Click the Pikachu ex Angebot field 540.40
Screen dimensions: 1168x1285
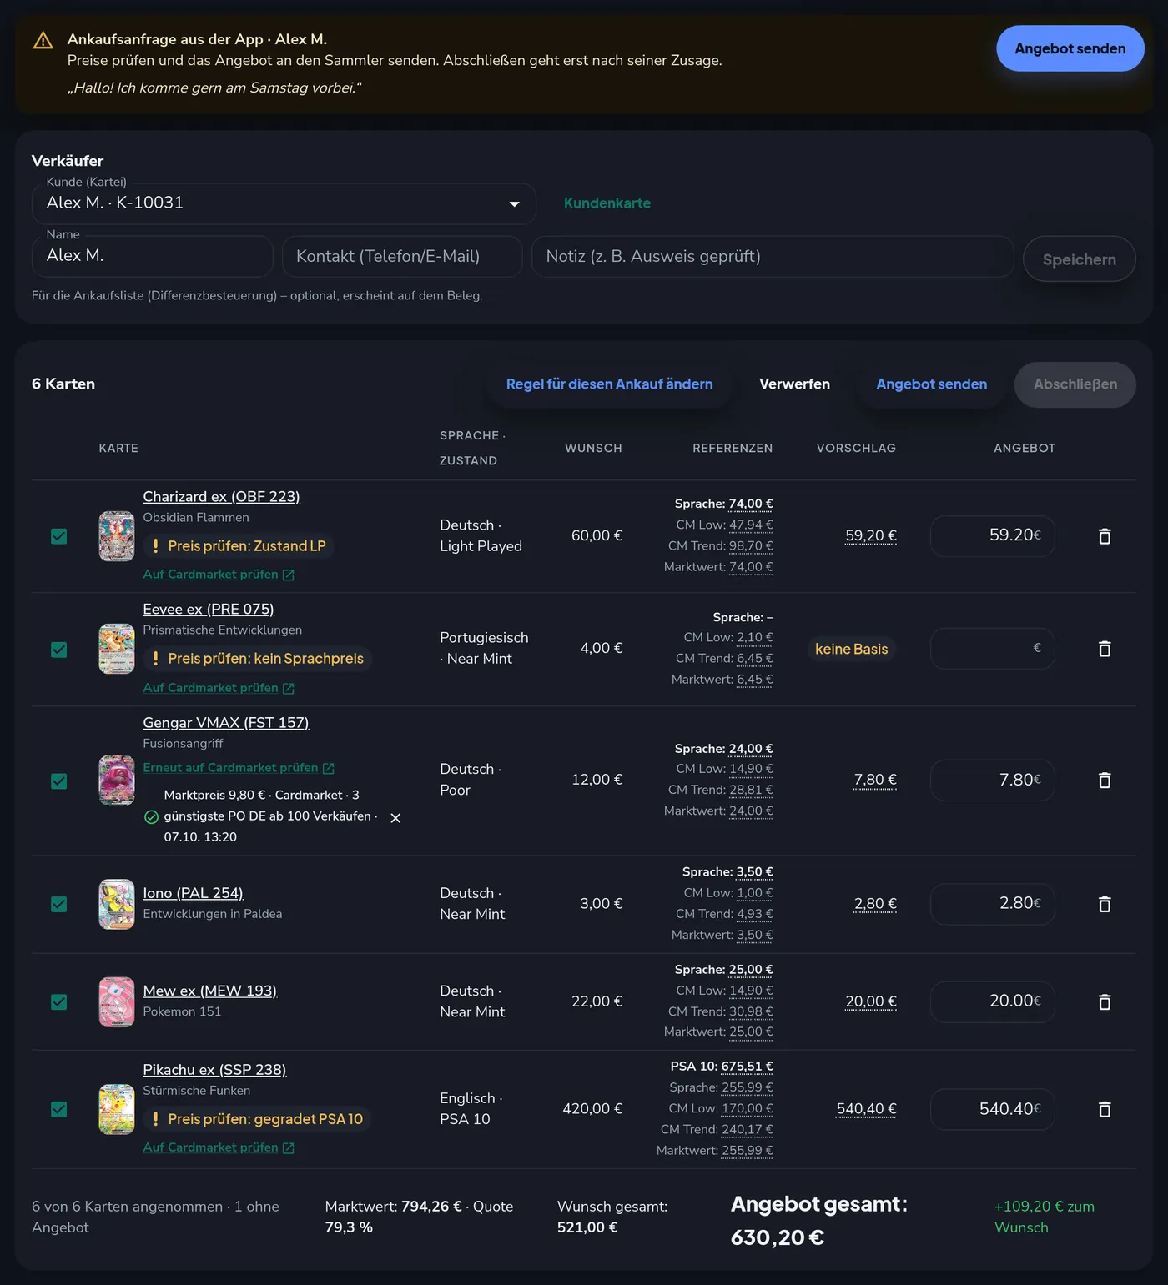[x=992, y=1109]
